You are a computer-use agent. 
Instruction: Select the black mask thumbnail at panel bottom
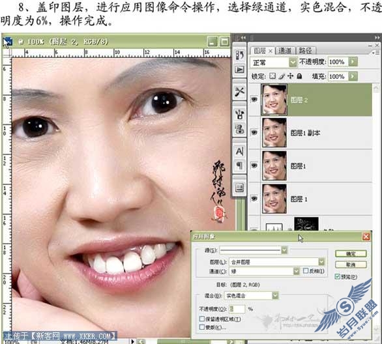tap(306, 223)
